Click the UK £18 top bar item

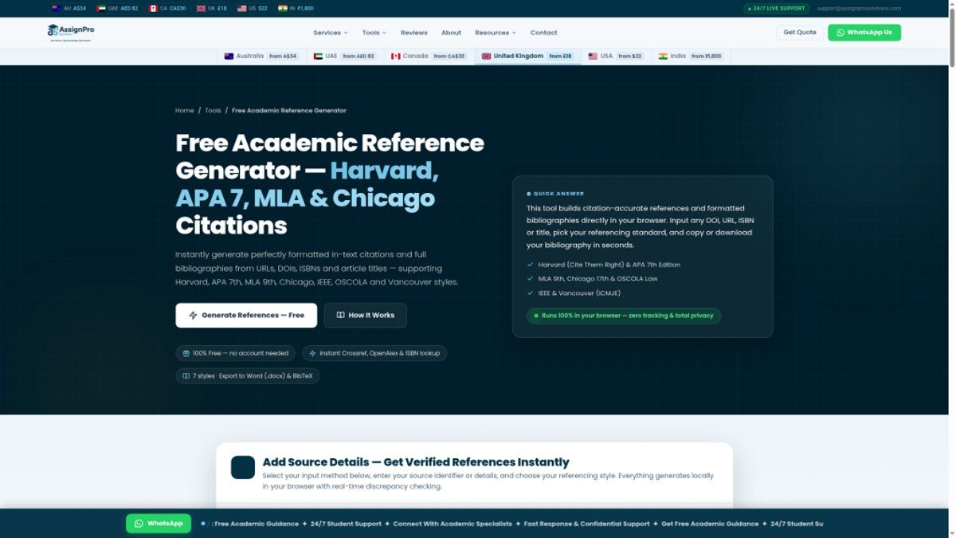point(212,8)
